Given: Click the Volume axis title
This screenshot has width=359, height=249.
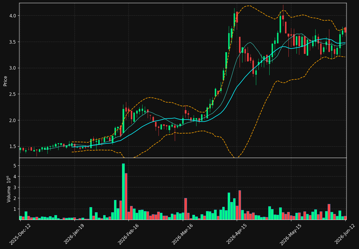Looking at the screenshot, I should point(9,189).
